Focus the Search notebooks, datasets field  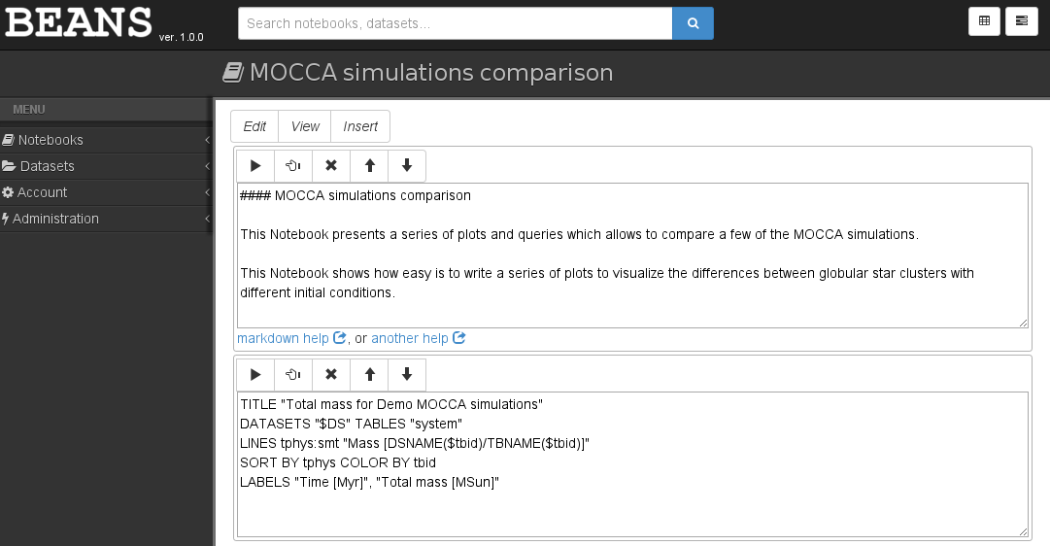point(455,22)
